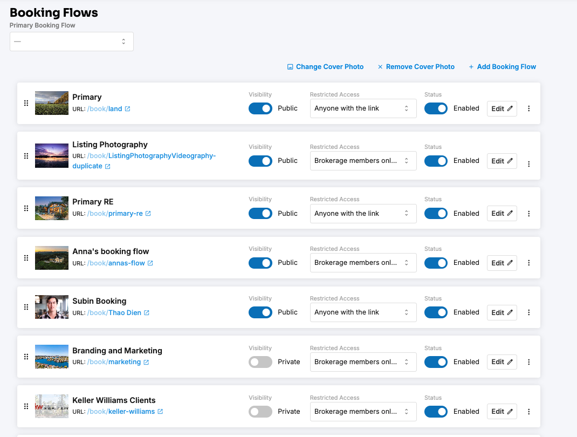This screenshot has height=437, width=577.
Task: Open more options for Branding and Marketing
Action: (529, 362)
